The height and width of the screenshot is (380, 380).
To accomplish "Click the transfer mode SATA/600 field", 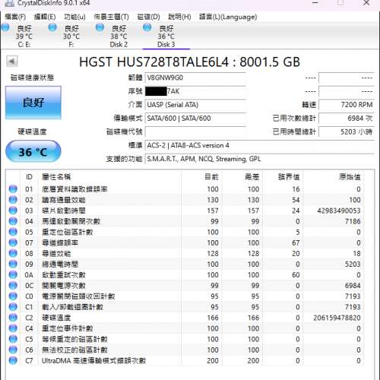I will [195, 119].
